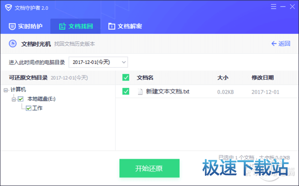Click the 实时防护 shield icon
The height and width of the screenshot is (186, 299).
[12, 26]
